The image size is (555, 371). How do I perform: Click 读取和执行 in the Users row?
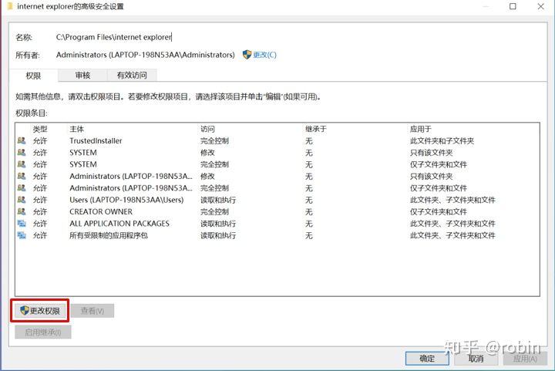[218, 200]
